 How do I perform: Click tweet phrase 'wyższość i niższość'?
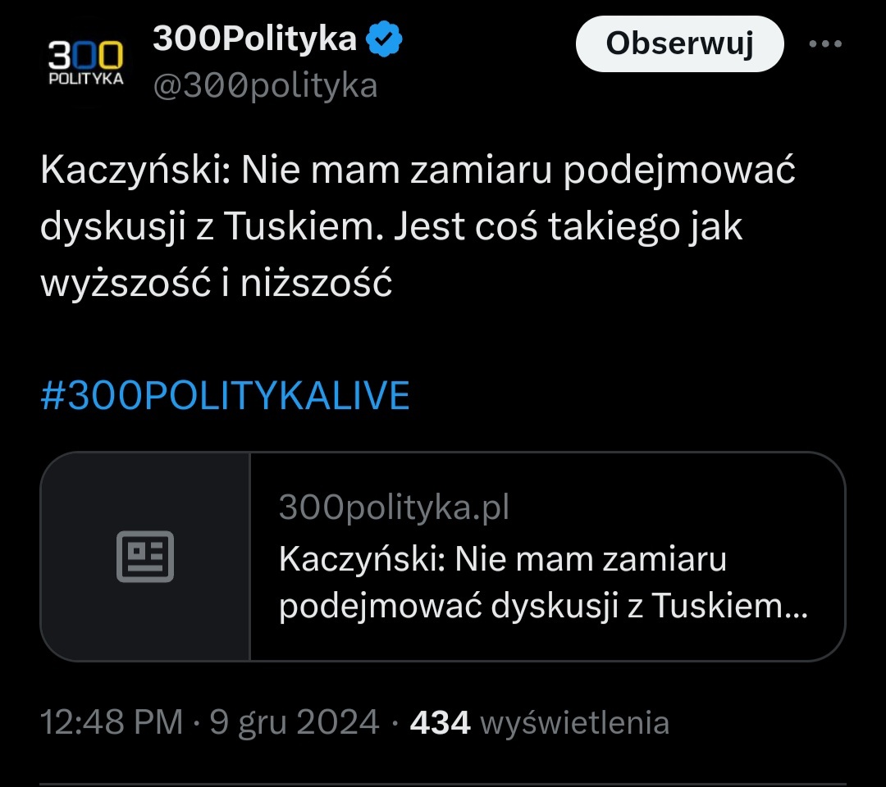[217, 283]
